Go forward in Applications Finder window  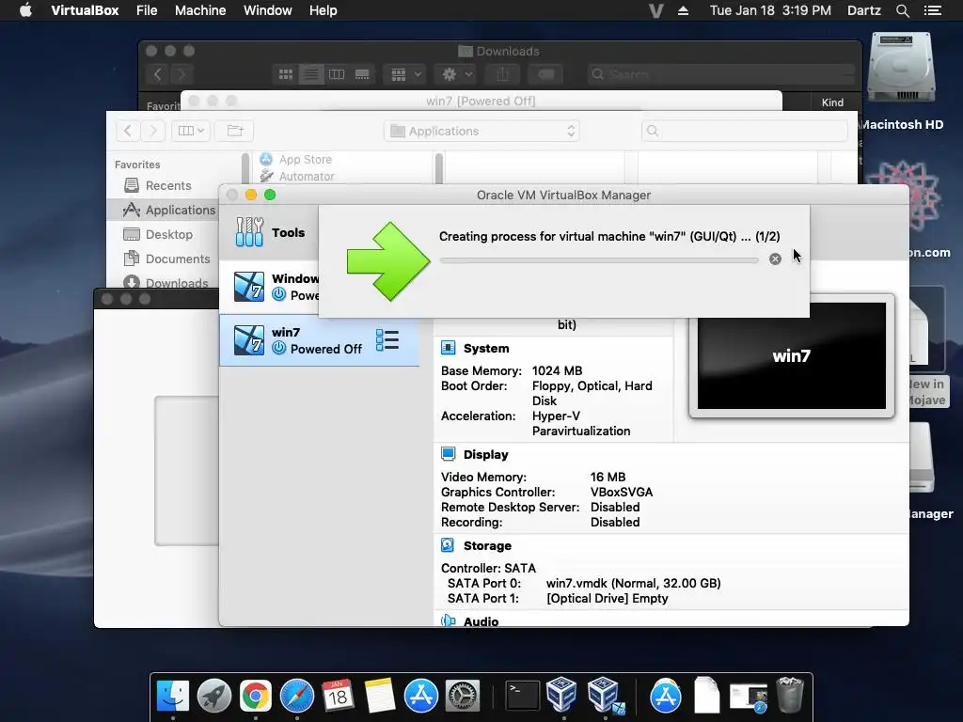153,131
